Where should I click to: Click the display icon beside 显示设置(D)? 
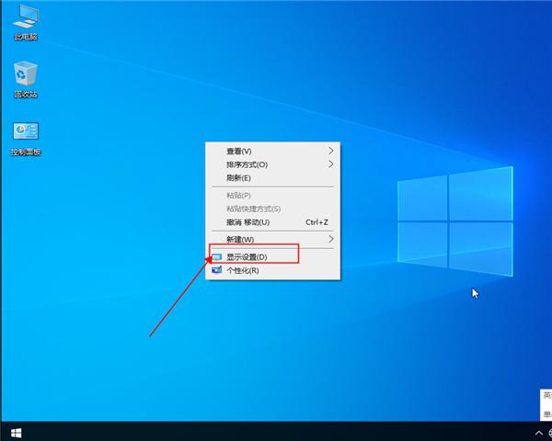[x=216, y=257]
